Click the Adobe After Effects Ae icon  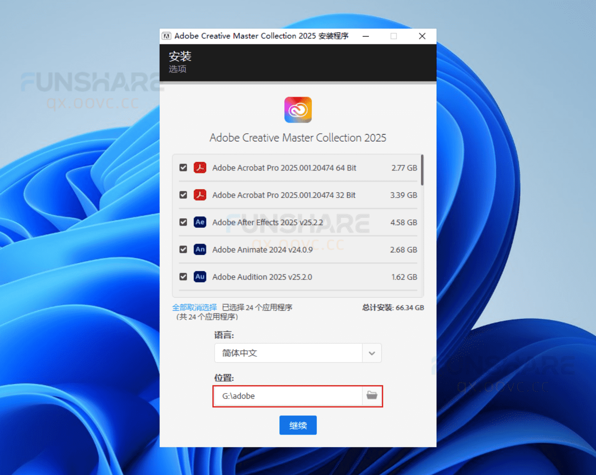click(200, 222)
